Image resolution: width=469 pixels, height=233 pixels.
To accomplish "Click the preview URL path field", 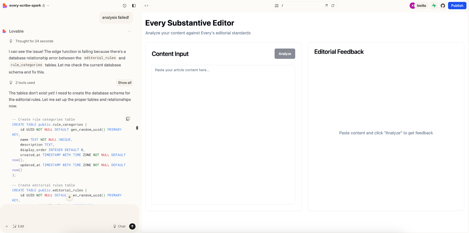I will click(302, 6).
